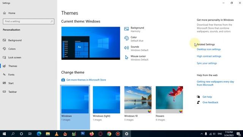Screen dimensions: 243x137
Task: Click the current theme preview image
Action: tap(91, 43)
